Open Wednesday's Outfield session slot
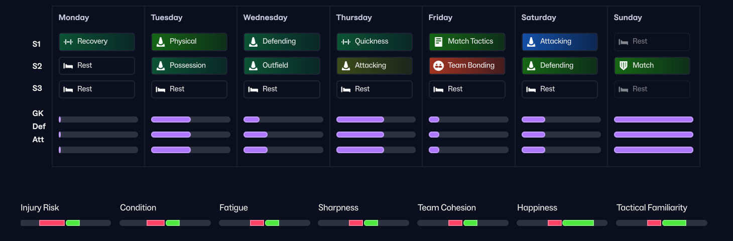733x241 pixels. click(x=282, y=66)
